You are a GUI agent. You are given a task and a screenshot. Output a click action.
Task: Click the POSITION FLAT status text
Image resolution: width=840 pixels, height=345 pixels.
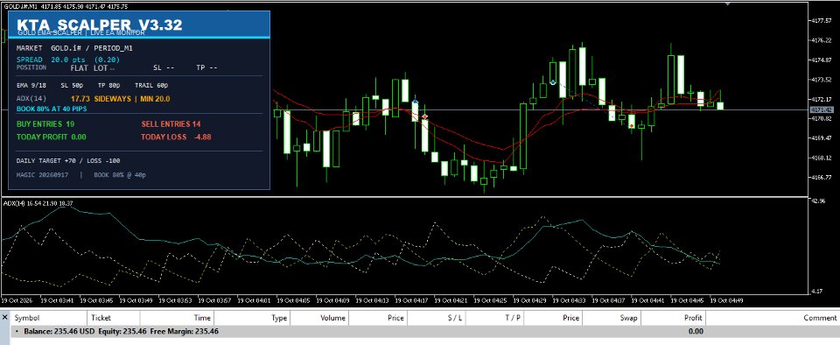click(52, 68)
